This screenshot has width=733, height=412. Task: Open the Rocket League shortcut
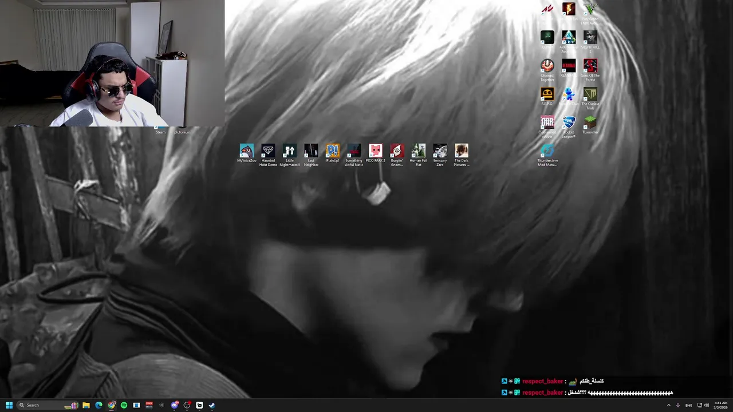point(569,126)
